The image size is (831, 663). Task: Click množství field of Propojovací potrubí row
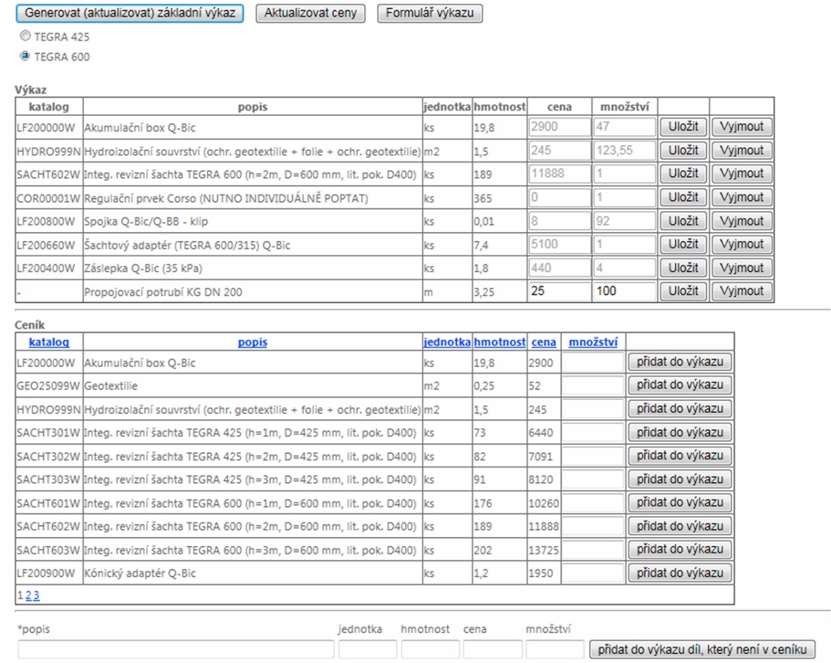[x=625, y=291]
